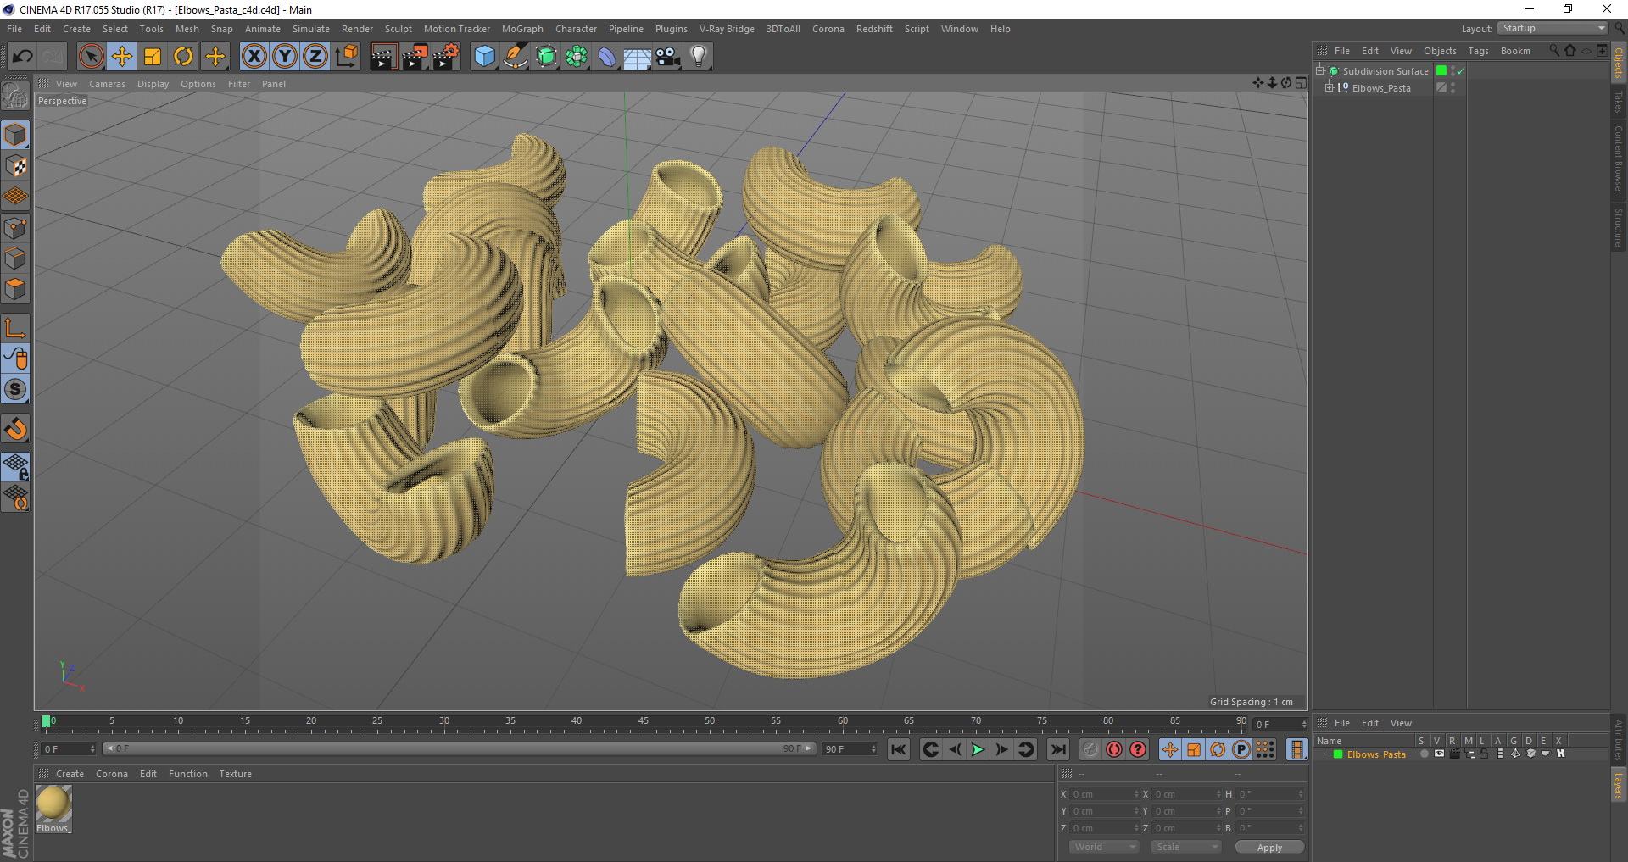Select the Live Selection tool
1628x862 pixels.
point(91,57)
